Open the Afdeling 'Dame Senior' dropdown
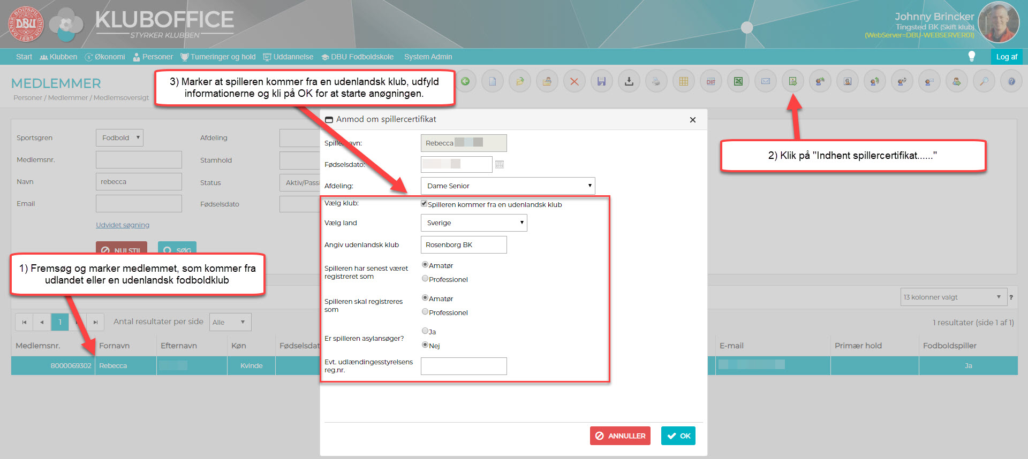 508,186
